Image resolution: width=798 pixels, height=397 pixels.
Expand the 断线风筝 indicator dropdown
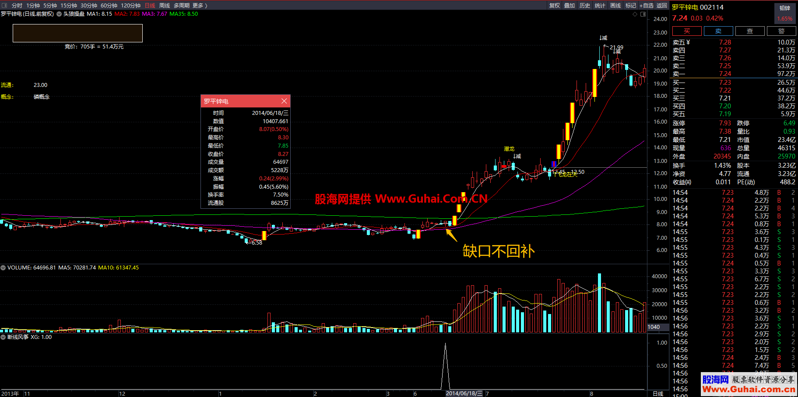click(3, 337)
